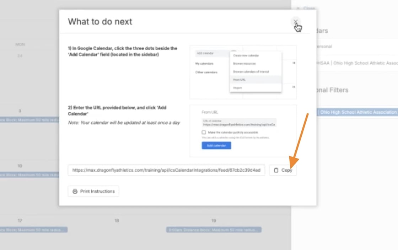Click the Close link atop the sidebar
The width and height of the screenshot is (398, 250).
pyautogui.click(x=306, y=8)
